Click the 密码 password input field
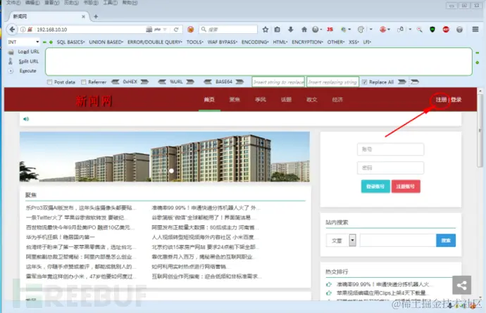 click(390, 168)
